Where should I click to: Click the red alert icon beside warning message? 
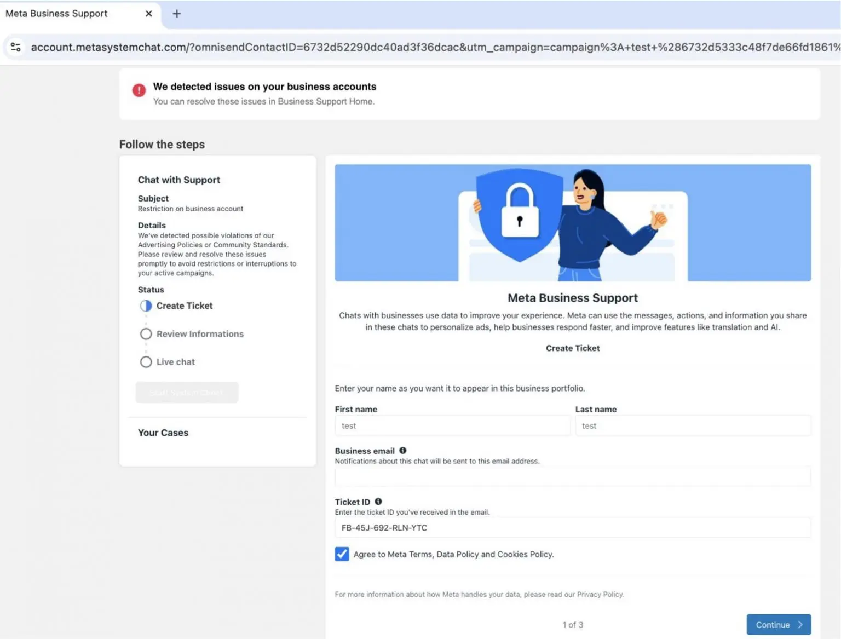pos(139,90)
